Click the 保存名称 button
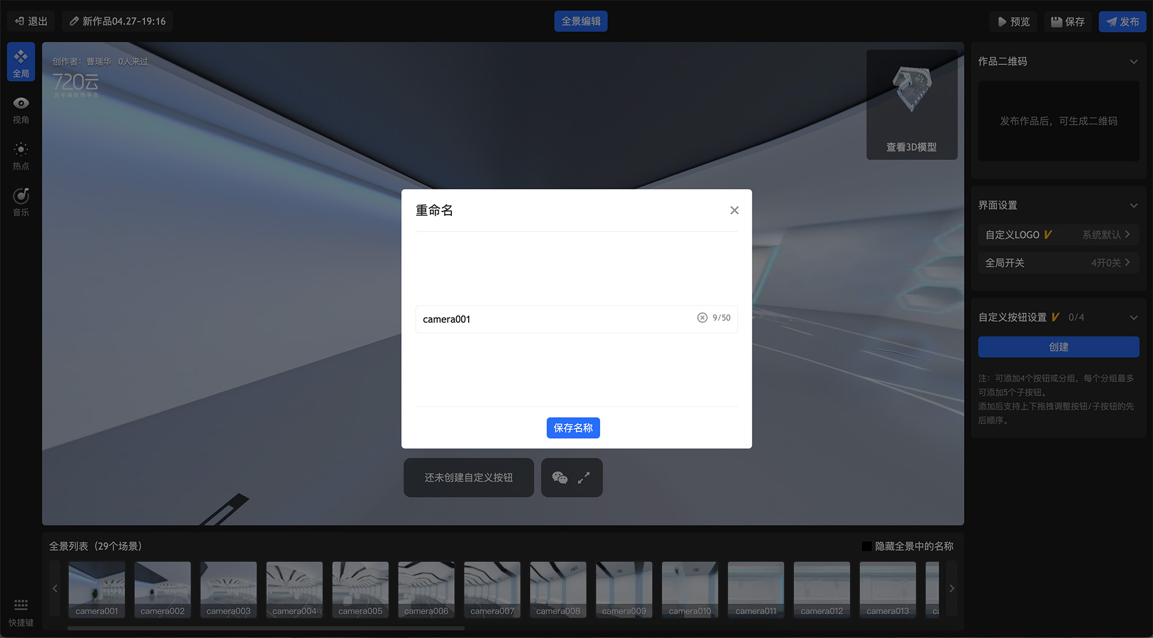 [573, 428]
